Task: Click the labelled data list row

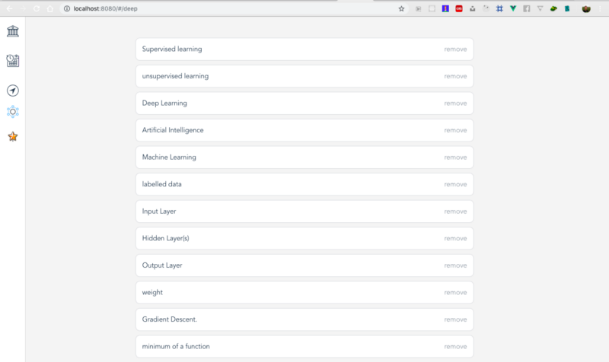Action: (x=289, y=184)
